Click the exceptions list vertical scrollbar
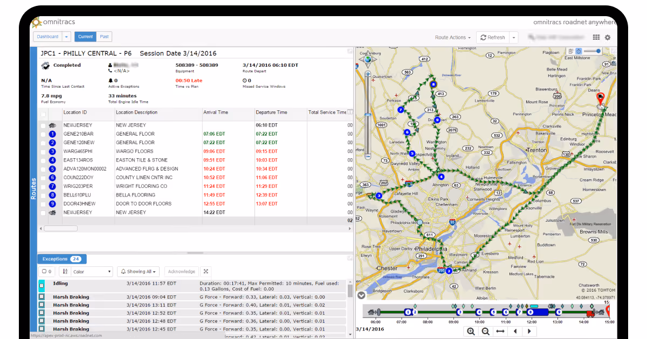The height and width of the screenshot is (339, 647). tap(350, 291)
